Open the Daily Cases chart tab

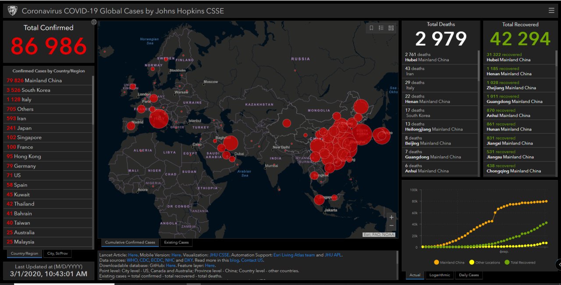click(x=469, y=275)
